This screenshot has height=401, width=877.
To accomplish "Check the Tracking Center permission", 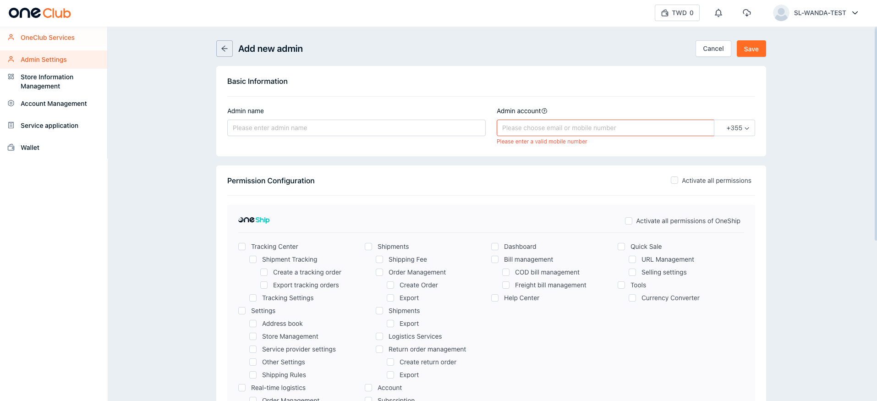I will (242, 247).
